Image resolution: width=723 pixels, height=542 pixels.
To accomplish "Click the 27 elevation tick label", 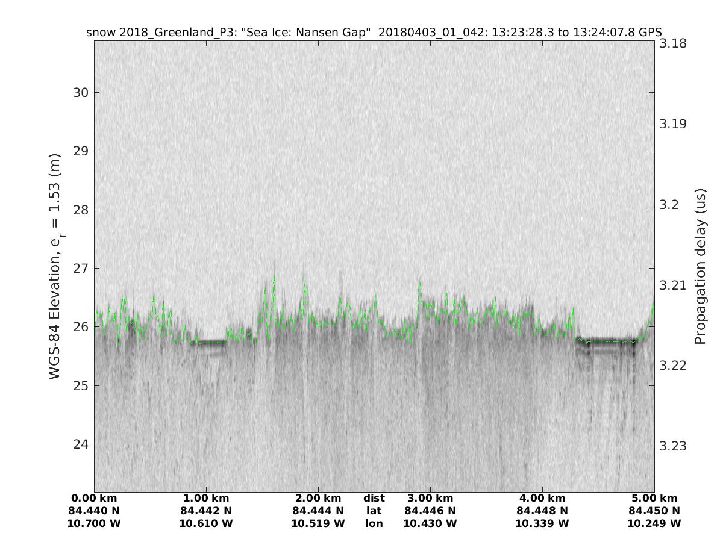I will tap(81, 268).
